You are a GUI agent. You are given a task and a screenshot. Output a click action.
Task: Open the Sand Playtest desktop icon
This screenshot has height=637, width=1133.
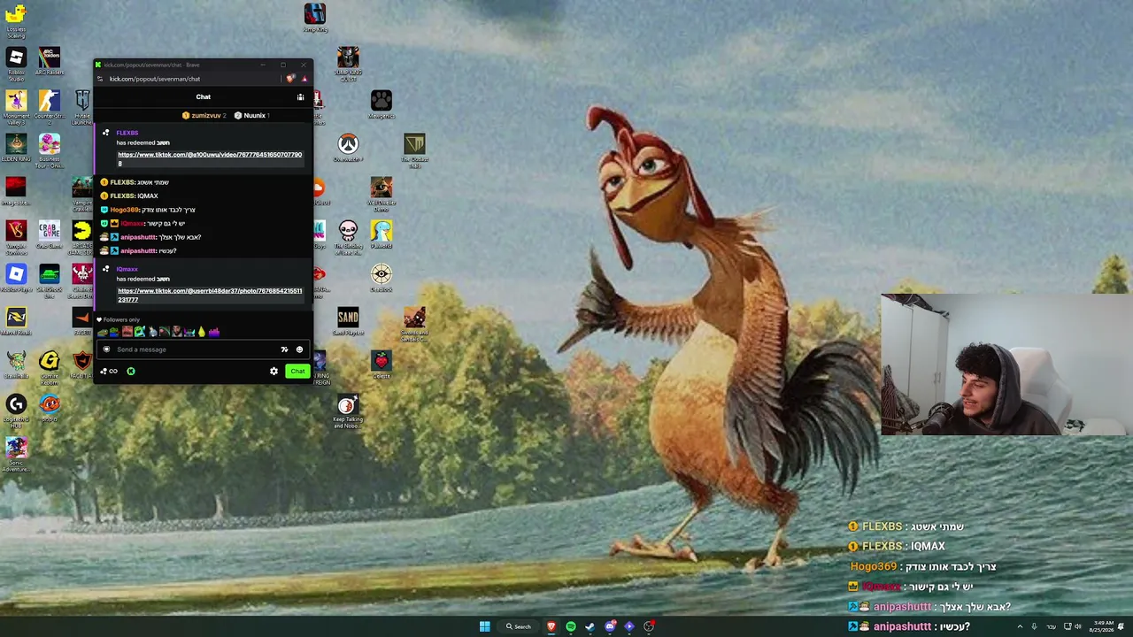click(x=348, y=321)
